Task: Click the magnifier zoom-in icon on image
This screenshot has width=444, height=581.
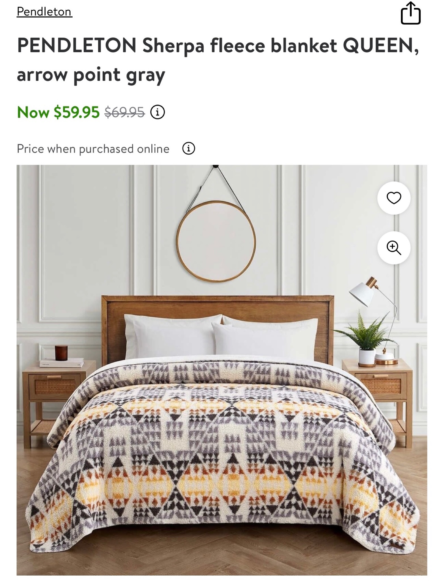Action: (394, 248)
